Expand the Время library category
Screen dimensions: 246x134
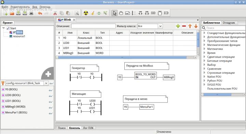click(204, 53)
